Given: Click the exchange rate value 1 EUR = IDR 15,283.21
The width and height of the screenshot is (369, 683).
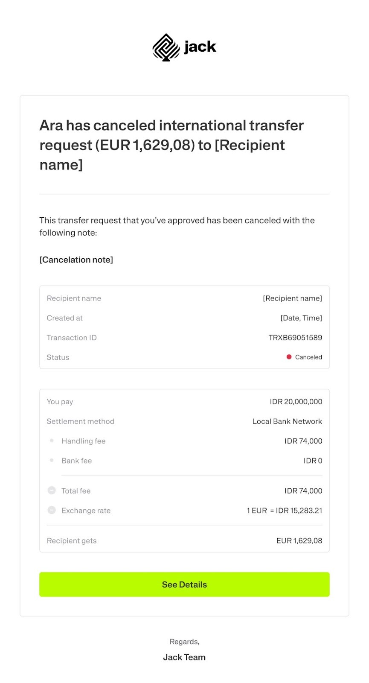Looking at the screenshot, I should (x=285, y=511).
